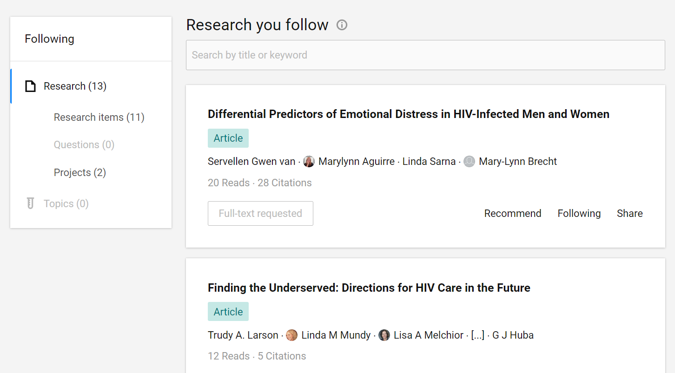675x373 pixels.
Task: Click the Topics test tube icon
Action: 30,203
